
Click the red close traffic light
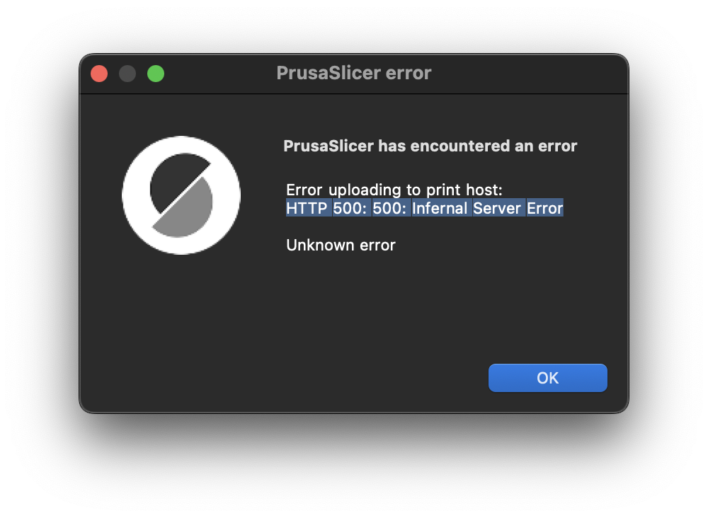[99, 73]
